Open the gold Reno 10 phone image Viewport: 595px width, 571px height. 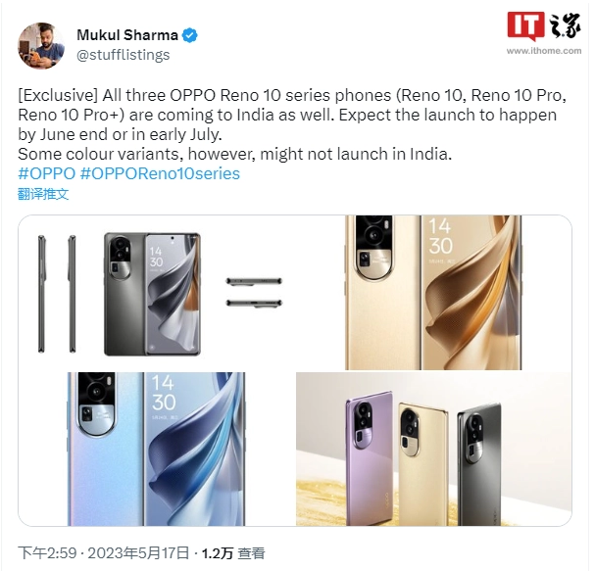tap(433, 292)
